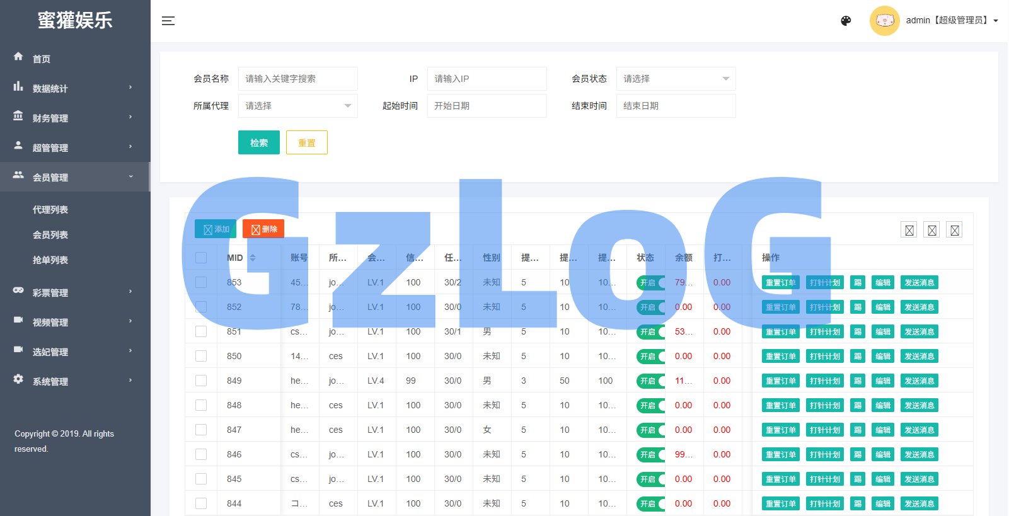Tick the checkbox for member row 850
Viewport: 1009px width, 516px height.
201,356
